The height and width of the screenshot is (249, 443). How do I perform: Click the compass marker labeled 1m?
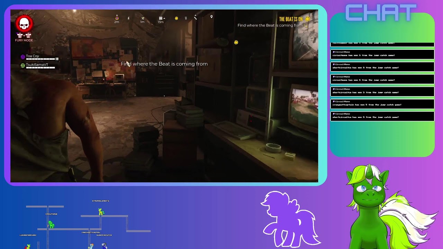(x=142, y=18)
